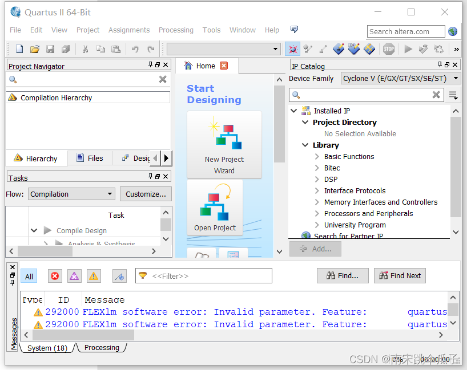Toggle warning messages yellow triangle filter
Screen dimensions: 467x370
point(94,277)
